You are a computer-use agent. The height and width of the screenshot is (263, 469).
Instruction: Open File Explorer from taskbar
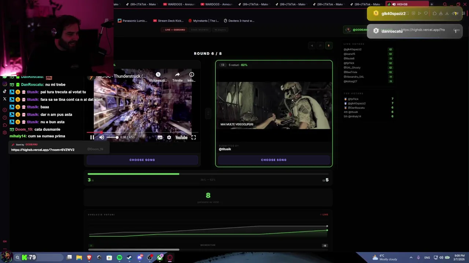pyautogui.click(x=79, y=258)
